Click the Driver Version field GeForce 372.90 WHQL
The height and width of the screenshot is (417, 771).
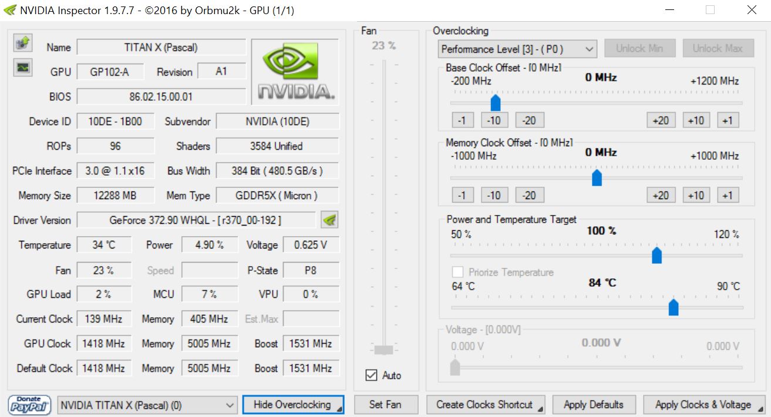pyautogui.click(x=196, y=220)
